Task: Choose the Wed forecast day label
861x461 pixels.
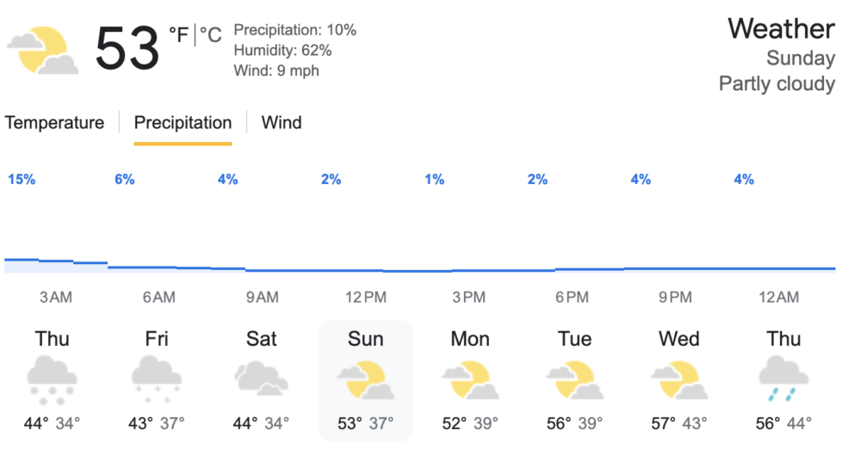Action: [x=679, y=339]
